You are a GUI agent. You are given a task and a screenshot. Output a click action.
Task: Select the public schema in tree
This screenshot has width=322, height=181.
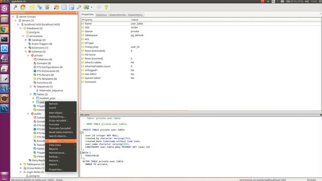pos(38,114)
